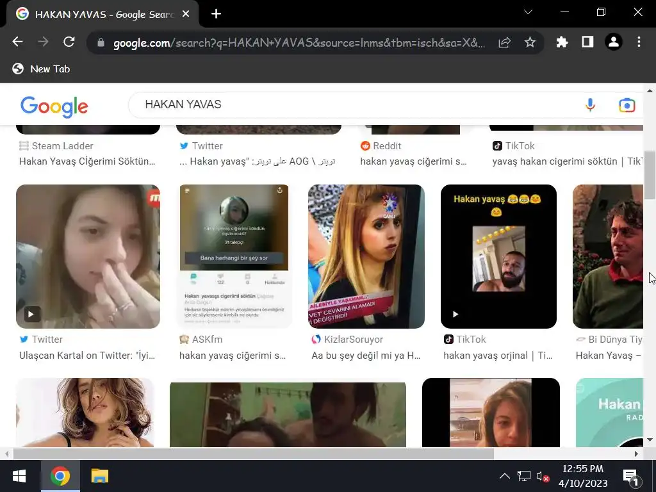
Task: Open the KizlarSoruyor blonde woman thumbnail
Action: click(366, 256)
